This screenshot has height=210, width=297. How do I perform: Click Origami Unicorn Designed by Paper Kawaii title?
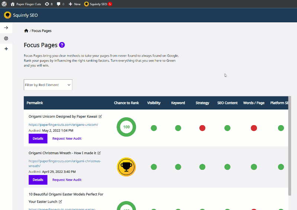tap(63, 116)
